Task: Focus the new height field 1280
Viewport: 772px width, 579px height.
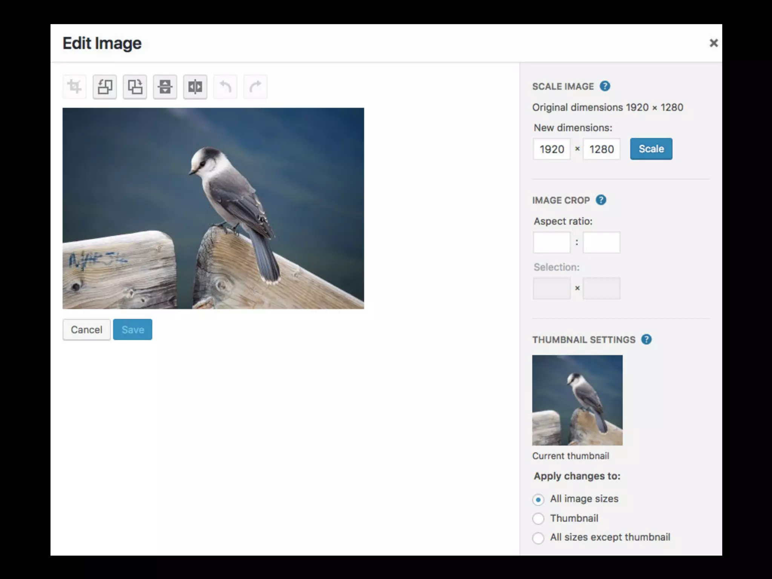Action: coord(601,149)
